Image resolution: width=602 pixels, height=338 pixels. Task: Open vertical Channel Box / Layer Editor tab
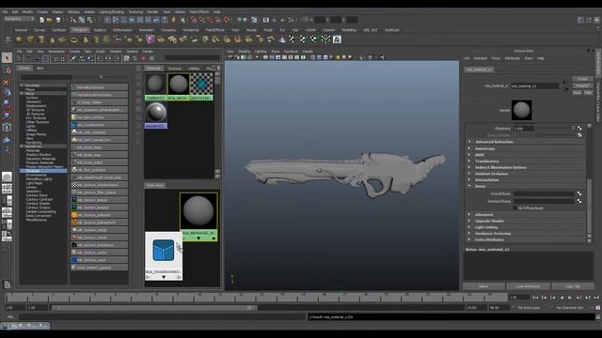(598, 102)
